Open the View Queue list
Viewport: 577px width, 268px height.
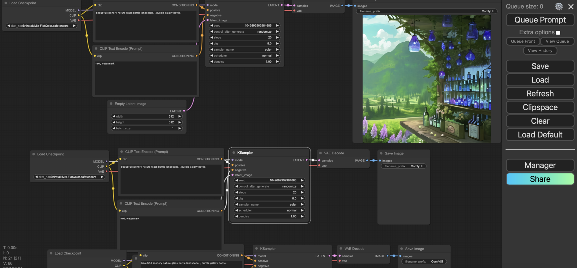pos(557,41)
